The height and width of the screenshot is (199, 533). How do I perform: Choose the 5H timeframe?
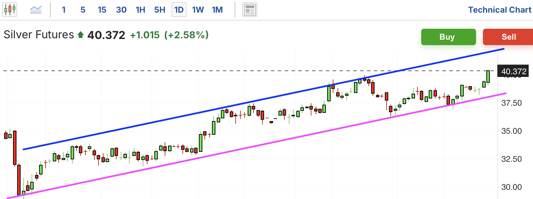pos(159,10)
